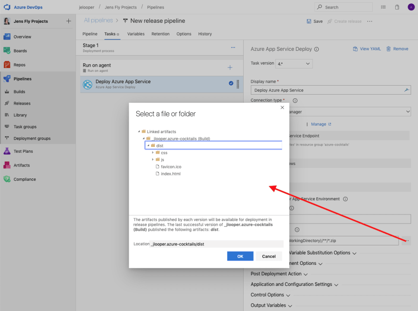Click the plus icon next to Jens Fly Projects
The image size is (418, 311).
tap(68, 21)
